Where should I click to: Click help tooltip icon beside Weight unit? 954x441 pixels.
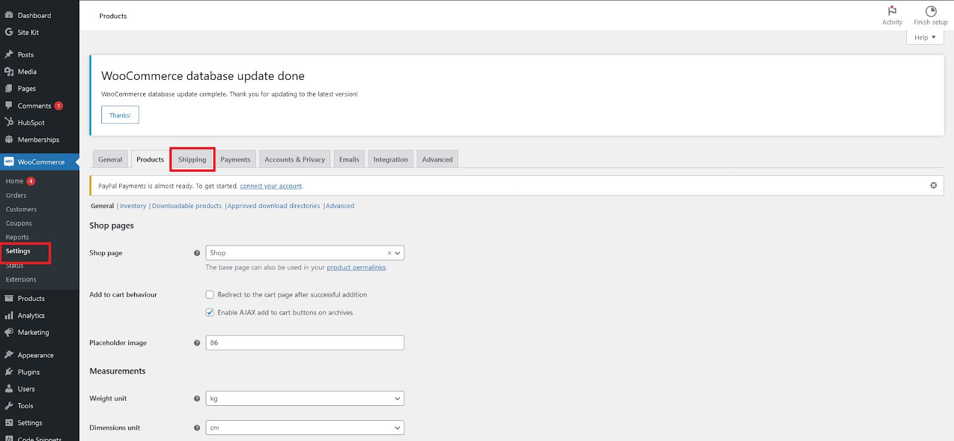[197, 398]
